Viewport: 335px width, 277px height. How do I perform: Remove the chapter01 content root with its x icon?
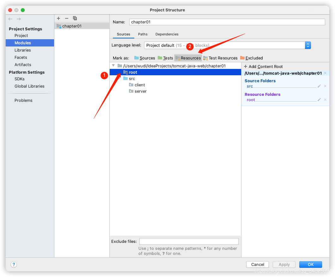click(x=325, y=73)
